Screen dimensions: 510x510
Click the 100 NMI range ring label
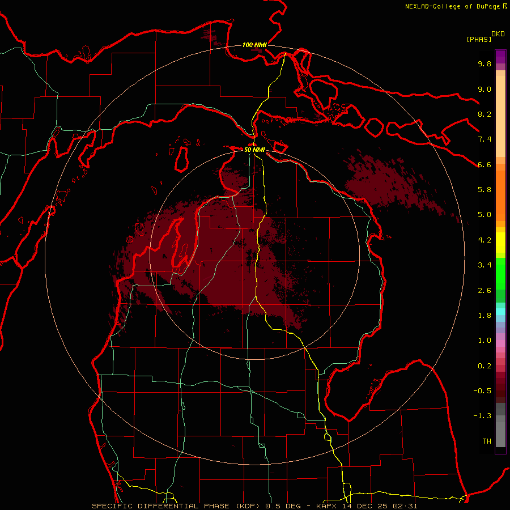point(254,45)
